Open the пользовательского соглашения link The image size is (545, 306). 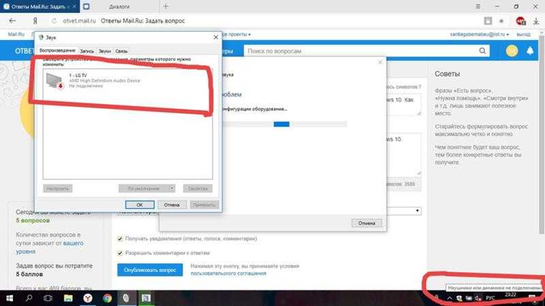point(228,273)
